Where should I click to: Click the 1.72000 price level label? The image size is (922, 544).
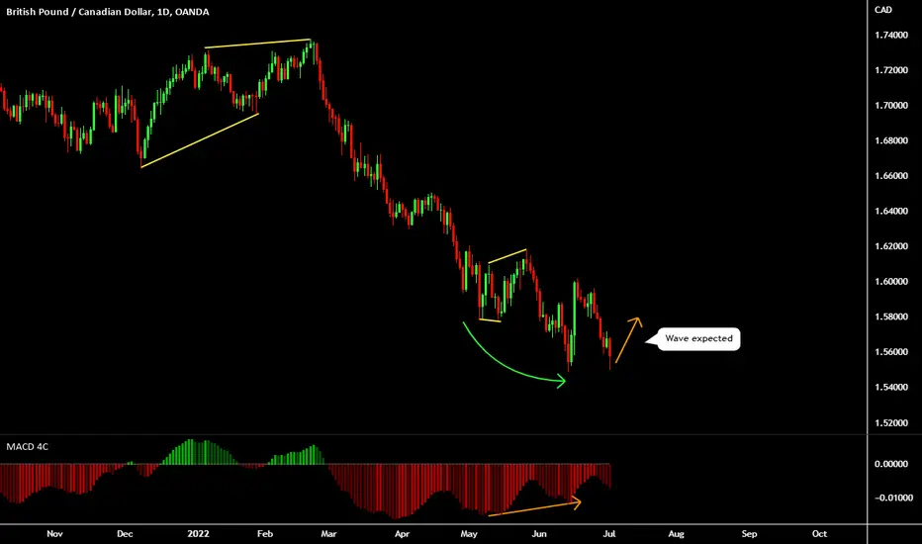890,70
